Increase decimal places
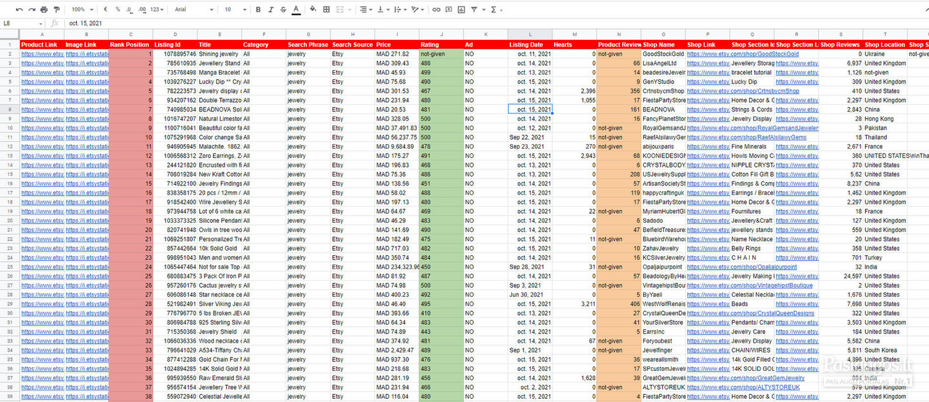The width and height of the screenshot is (929, 402). pos(141,10)
